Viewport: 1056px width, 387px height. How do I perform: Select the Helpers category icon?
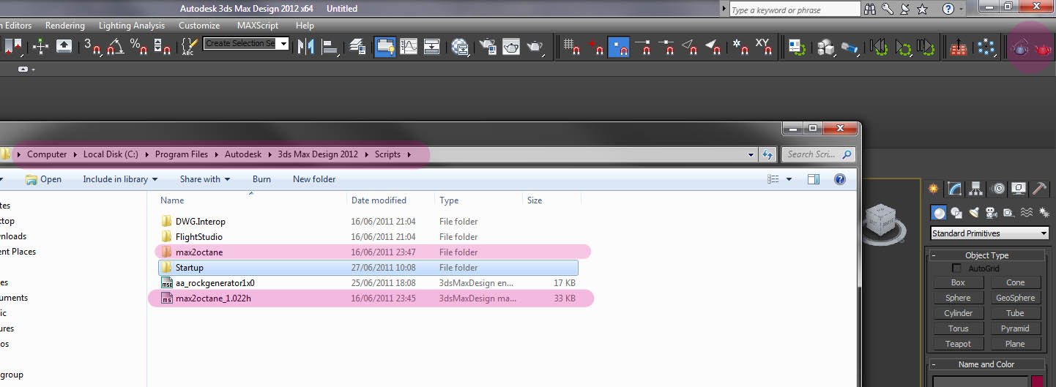pos(1009,213)
